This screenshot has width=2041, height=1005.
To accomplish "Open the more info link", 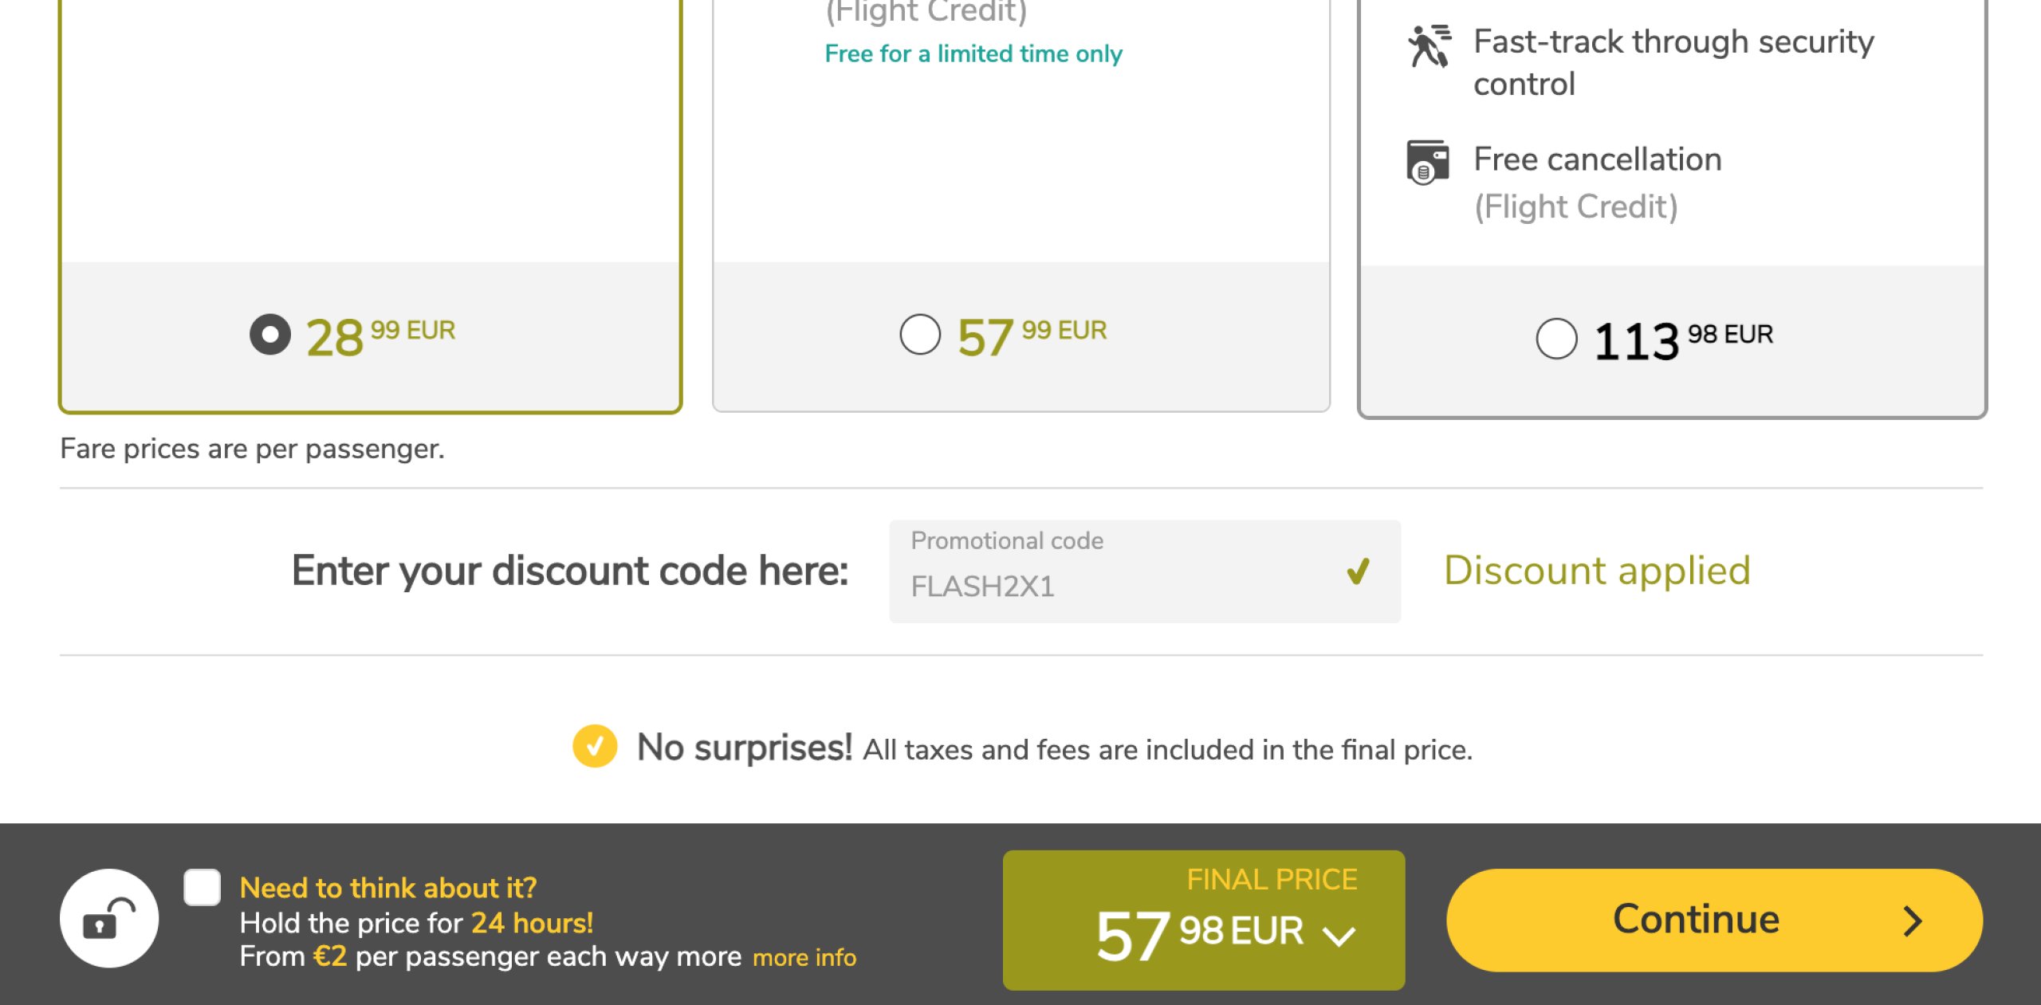I will [804, 957].
